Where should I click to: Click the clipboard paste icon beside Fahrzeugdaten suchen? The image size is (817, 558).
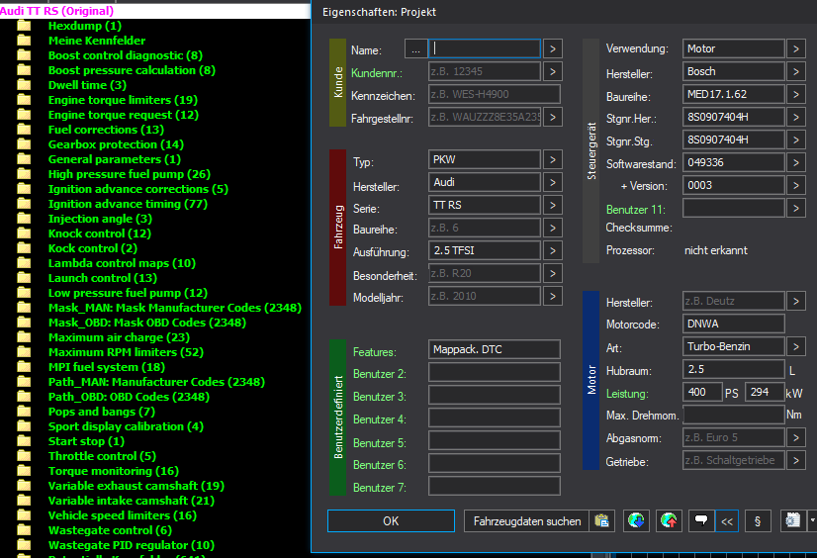(x=601, y=521)
